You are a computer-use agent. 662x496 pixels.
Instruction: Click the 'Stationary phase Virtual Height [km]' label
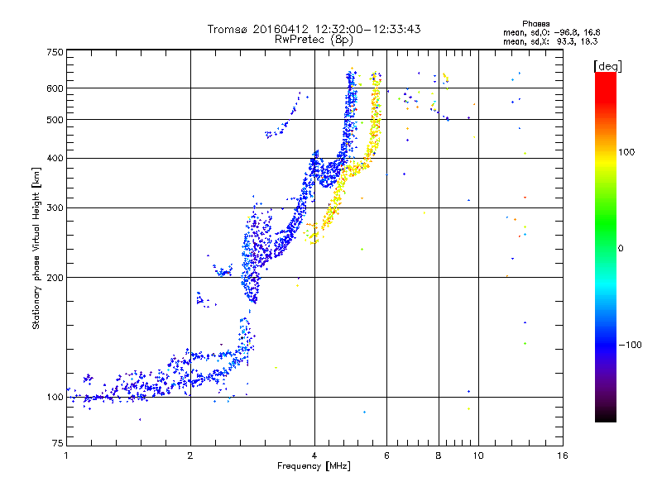point(36,249)
